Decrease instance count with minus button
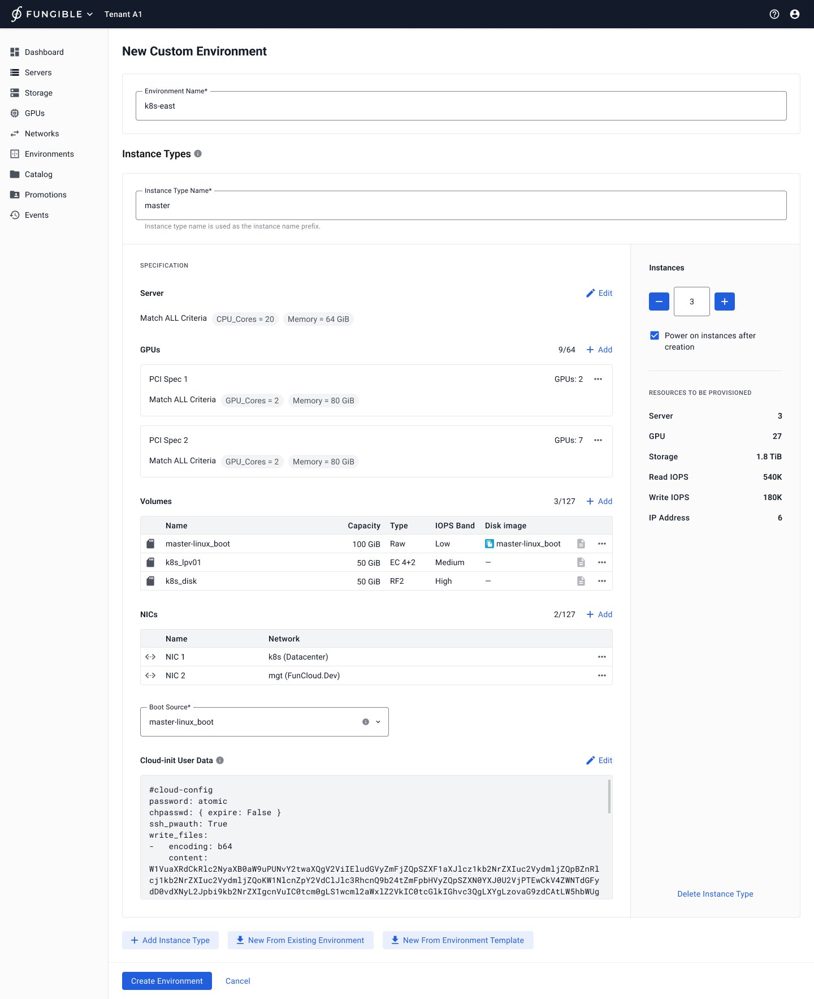The width and height of the screenshot is (814, 999). [x=659, y=302]
